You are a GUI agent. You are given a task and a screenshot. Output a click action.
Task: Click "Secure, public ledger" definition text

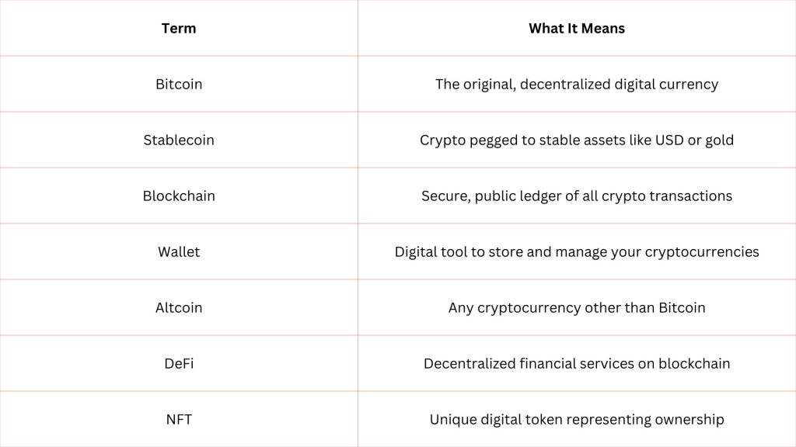click(x=577, y=196)
